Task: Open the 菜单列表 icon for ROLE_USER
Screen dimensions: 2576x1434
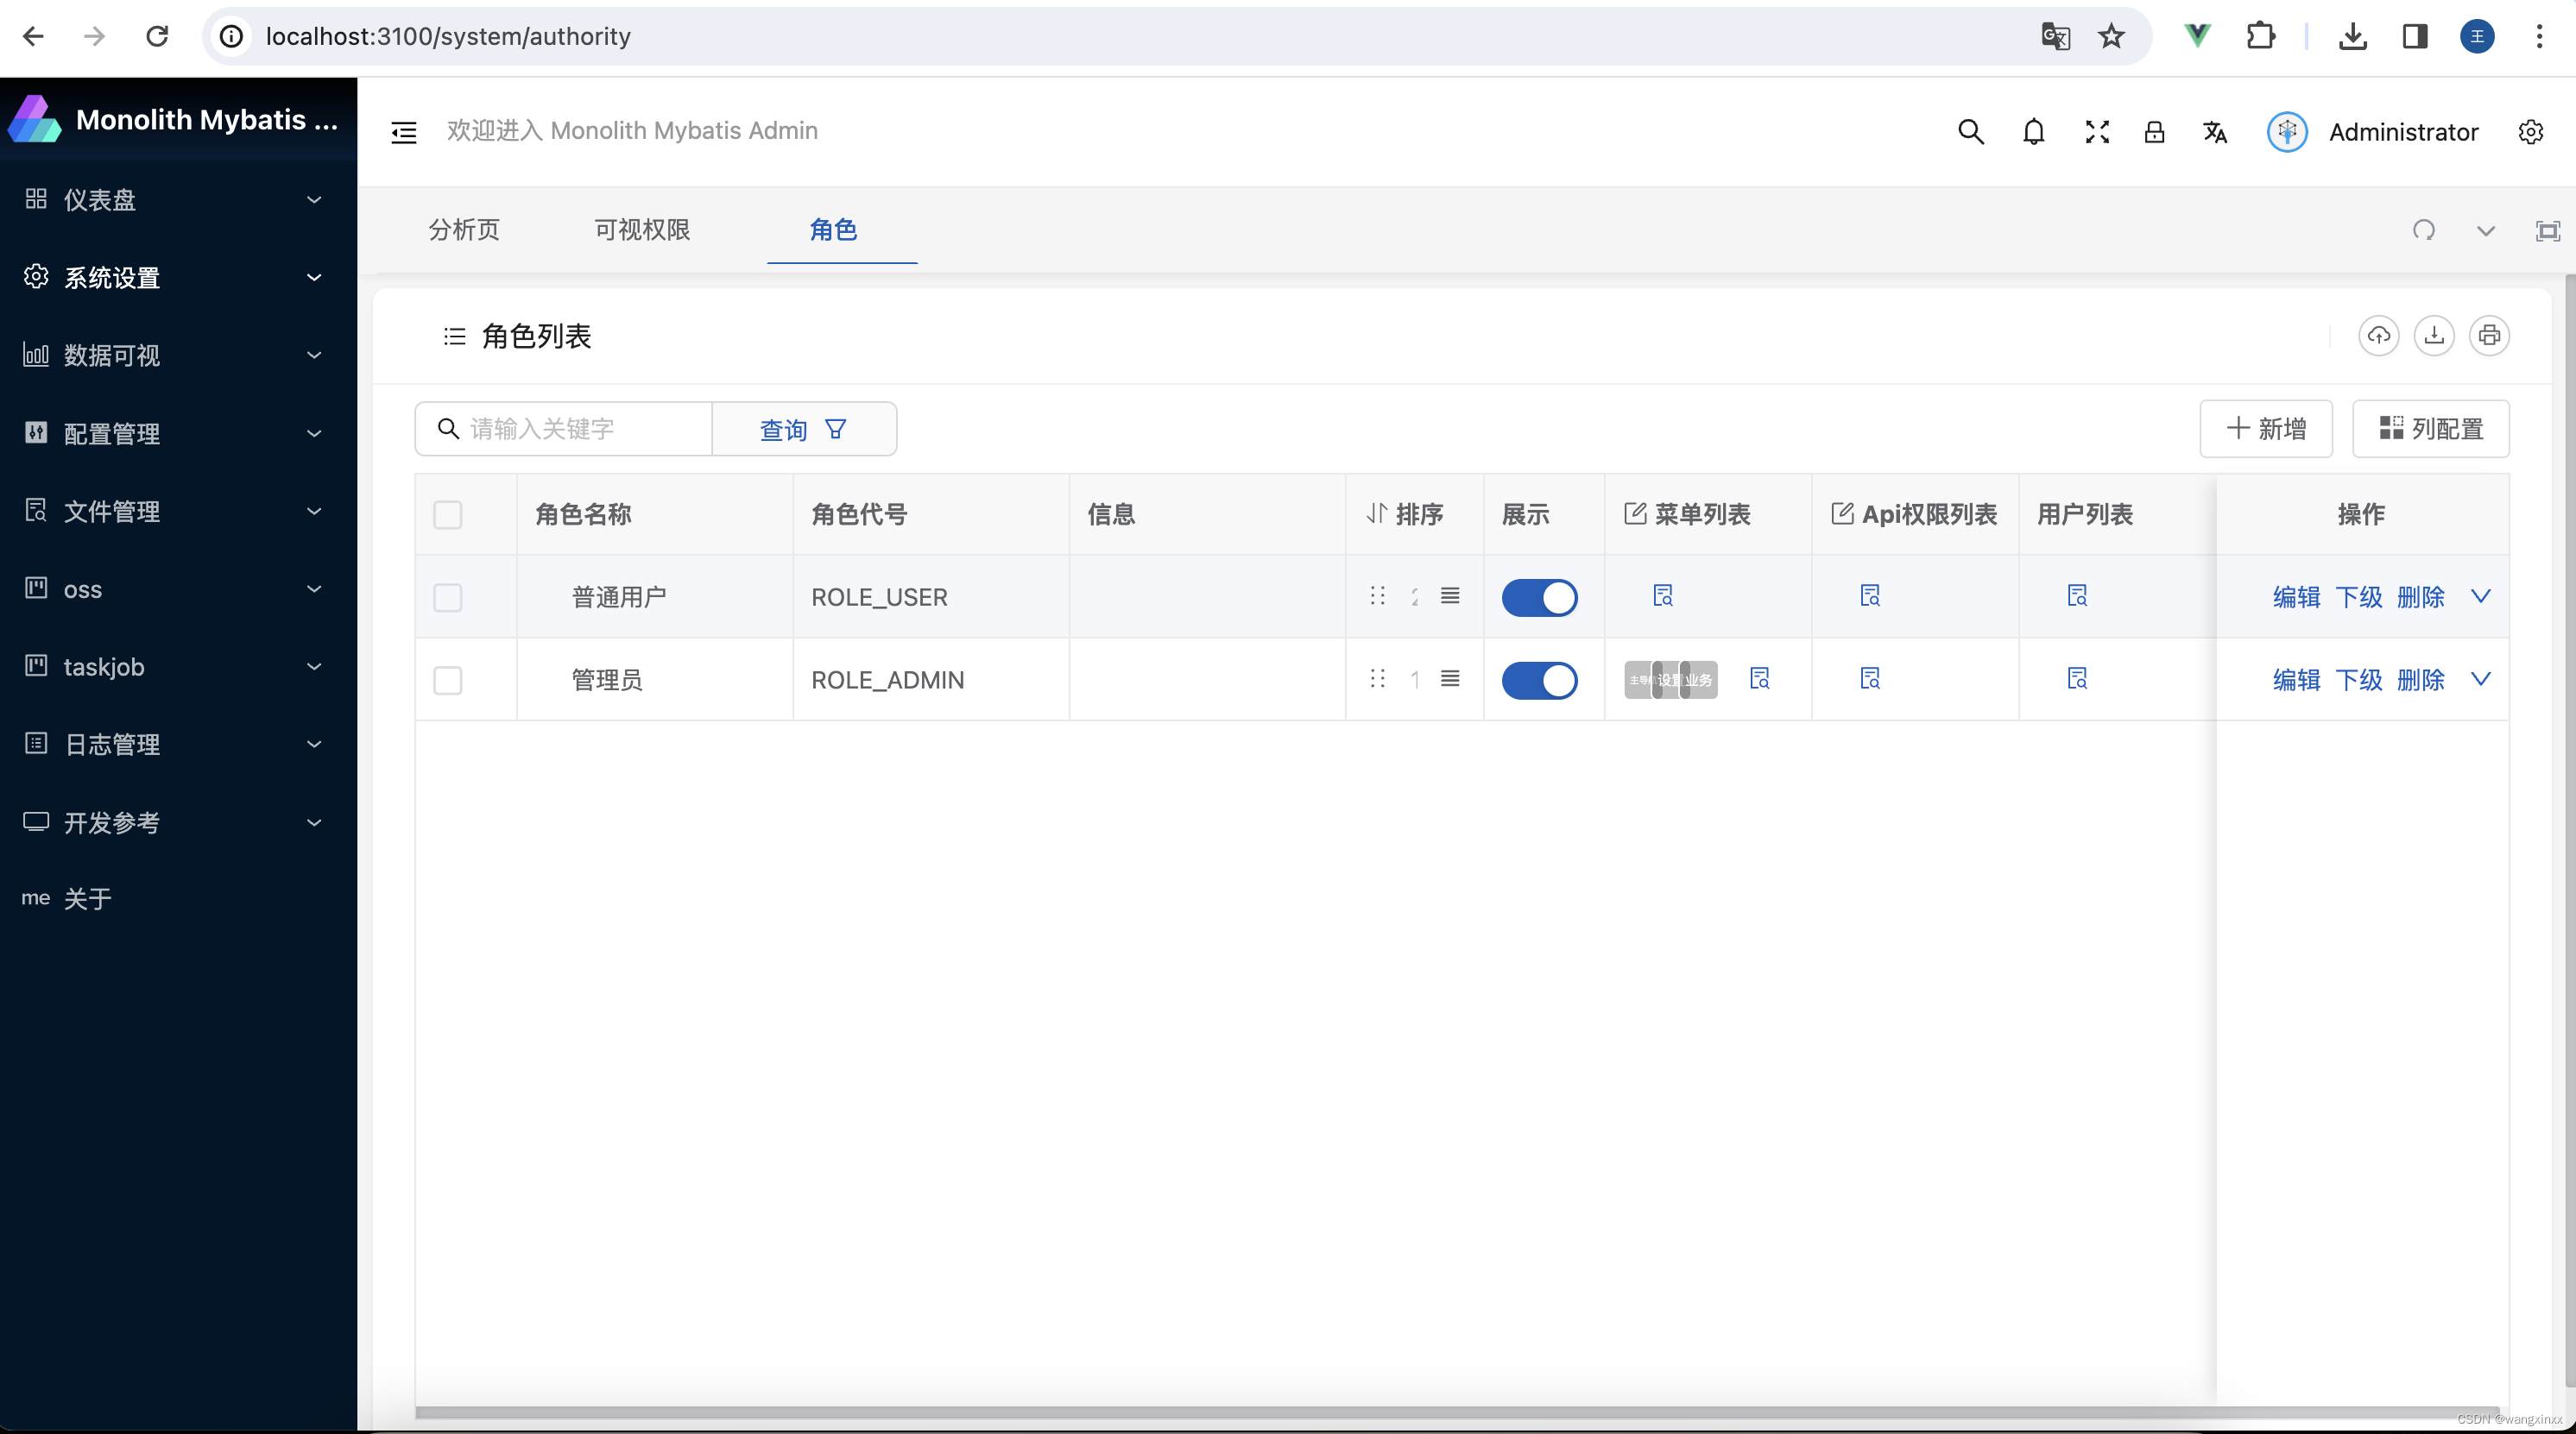Action: [1663, 594]
